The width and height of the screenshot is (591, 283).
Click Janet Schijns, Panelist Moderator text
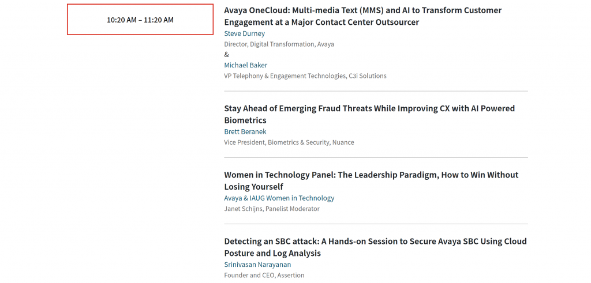pos(272,209)
